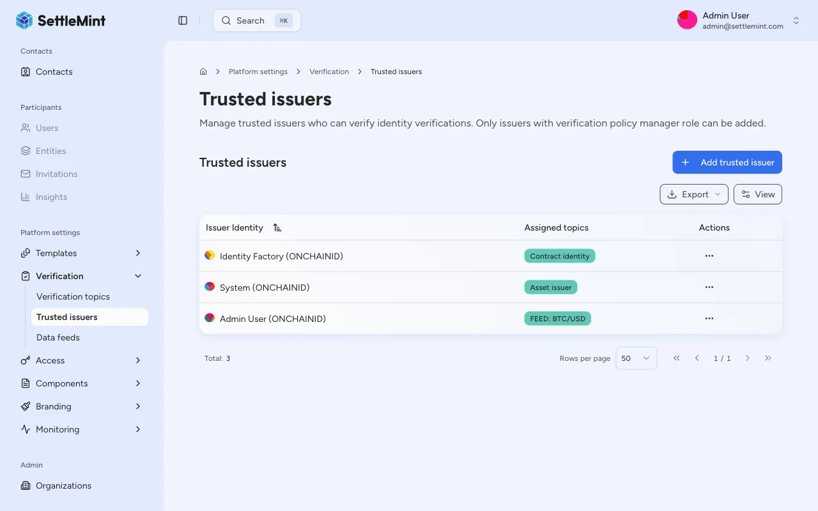Open the Admin User account switcher
This screenshot has width=818, height=511.
(x=796, y=20)
